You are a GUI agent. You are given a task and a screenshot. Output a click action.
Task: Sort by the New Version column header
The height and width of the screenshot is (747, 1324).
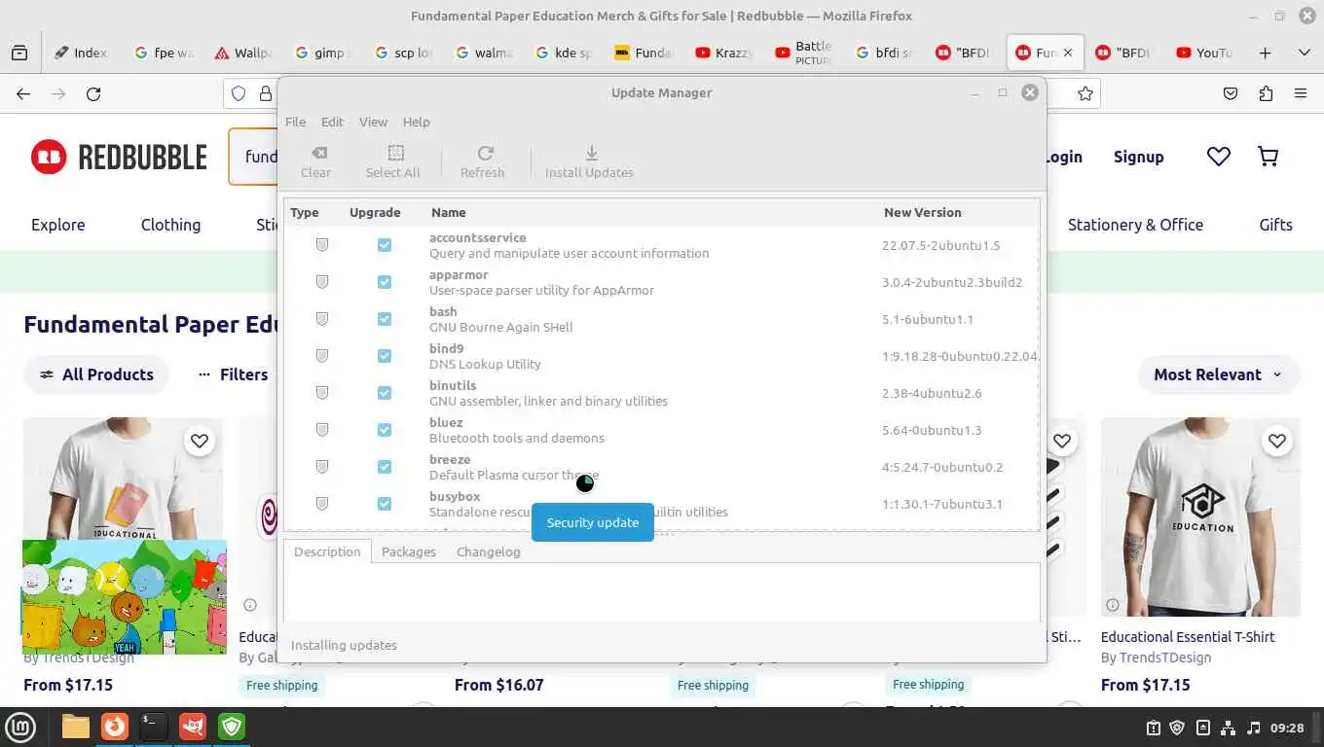[922, 212]
